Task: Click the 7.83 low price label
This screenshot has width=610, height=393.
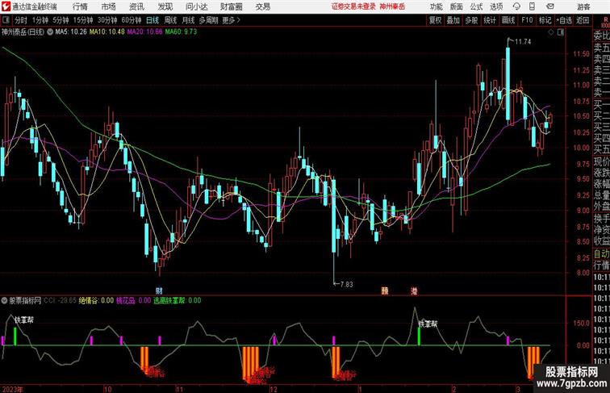Action: point(346,284)
